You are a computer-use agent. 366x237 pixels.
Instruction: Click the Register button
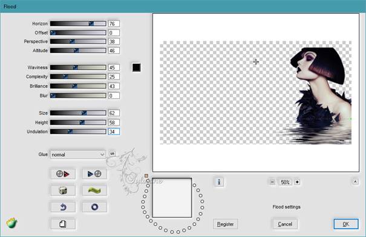(x=225, y=224)
